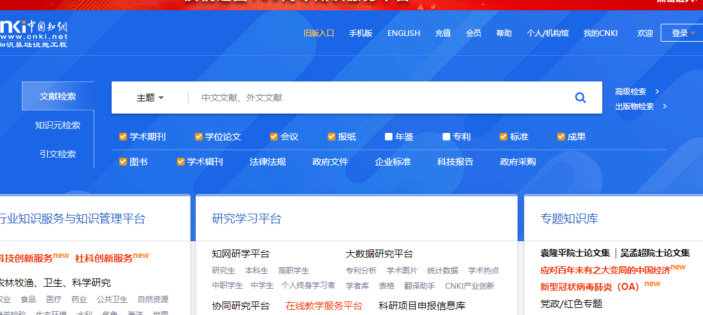Open 充值 page
Viewport: 703px width, 315px height.
(443, 33)
